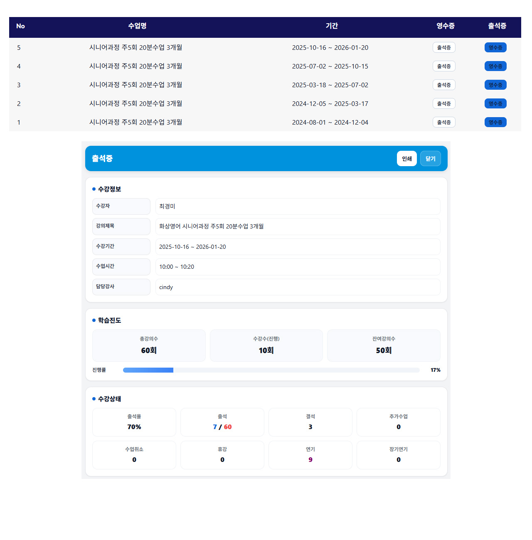Click the 수업명 column header
This screenshot has height=540, width=532.
(x=137, y=26)
